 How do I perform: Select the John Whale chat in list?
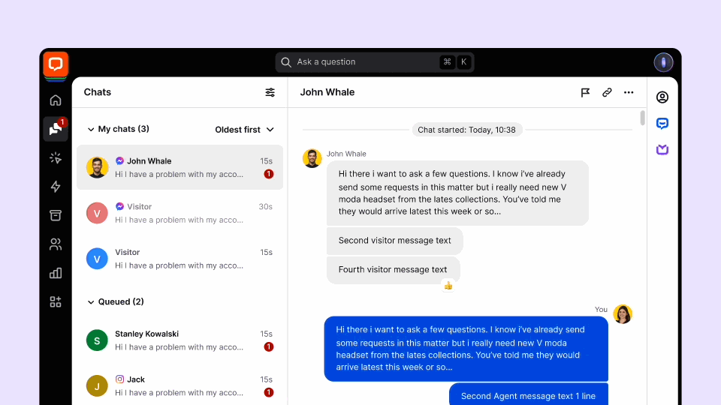pyautogui.click(x=180, y=167)
